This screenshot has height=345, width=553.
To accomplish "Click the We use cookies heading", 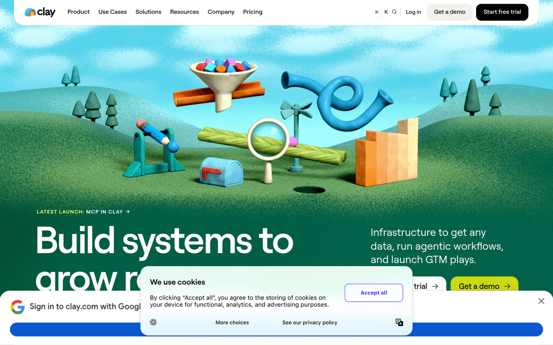I will tap(177, 282).
